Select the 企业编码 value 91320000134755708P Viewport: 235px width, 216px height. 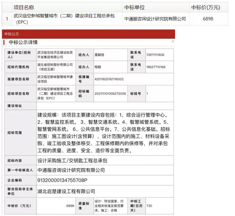[62, 180]
